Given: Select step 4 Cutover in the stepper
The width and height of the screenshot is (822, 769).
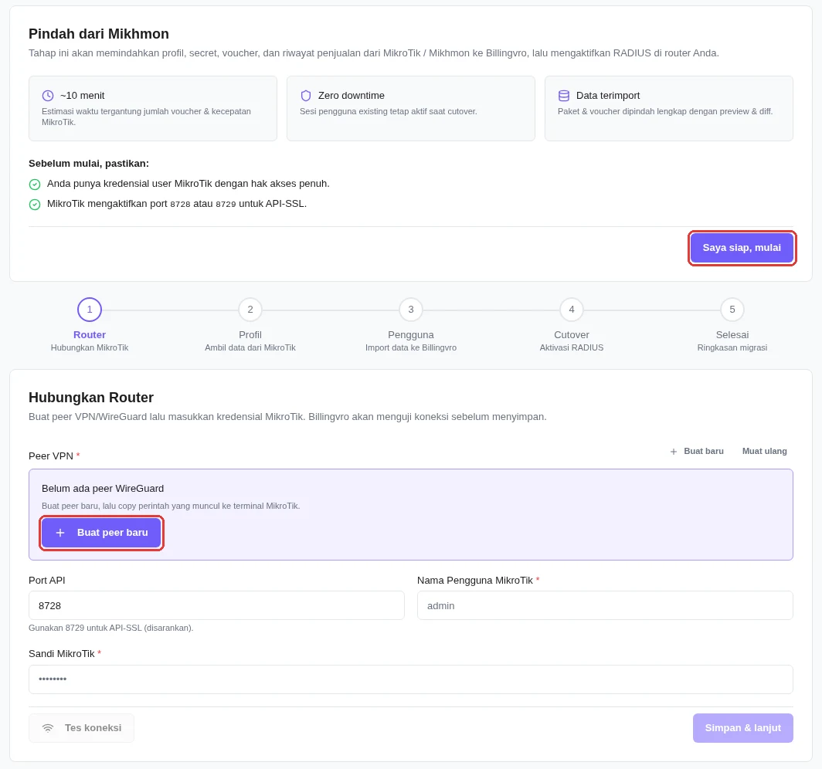Looking at the screenshot, I should [x=572, y=310].
